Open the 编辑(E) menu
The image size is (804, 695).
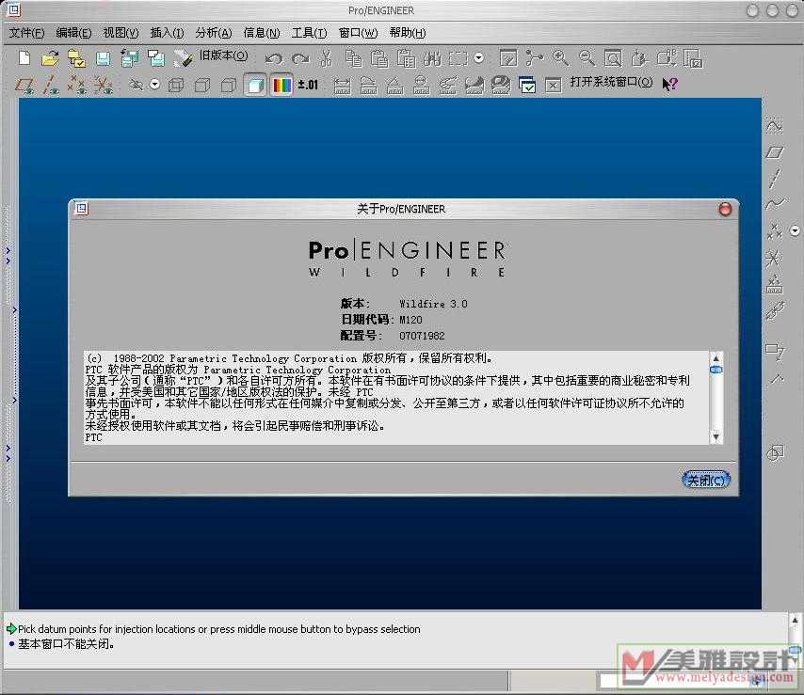coord(73,33)
